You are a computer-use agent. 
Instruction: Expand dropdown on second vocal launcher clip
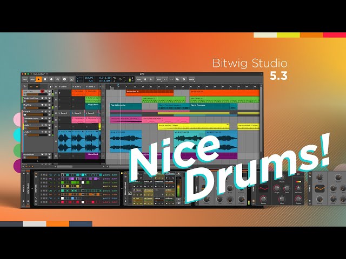[x=83, y=132]
